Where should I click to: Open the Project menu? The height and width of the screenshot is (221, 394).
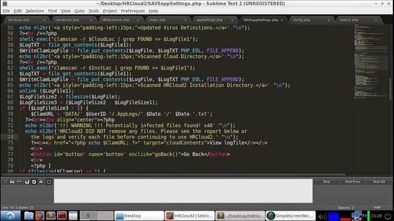[x=110, y=11]
